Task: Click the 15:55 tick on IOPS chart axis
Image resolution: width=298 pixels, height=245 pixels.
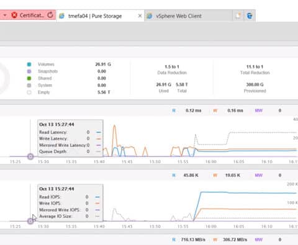Action: coord(183,226)
